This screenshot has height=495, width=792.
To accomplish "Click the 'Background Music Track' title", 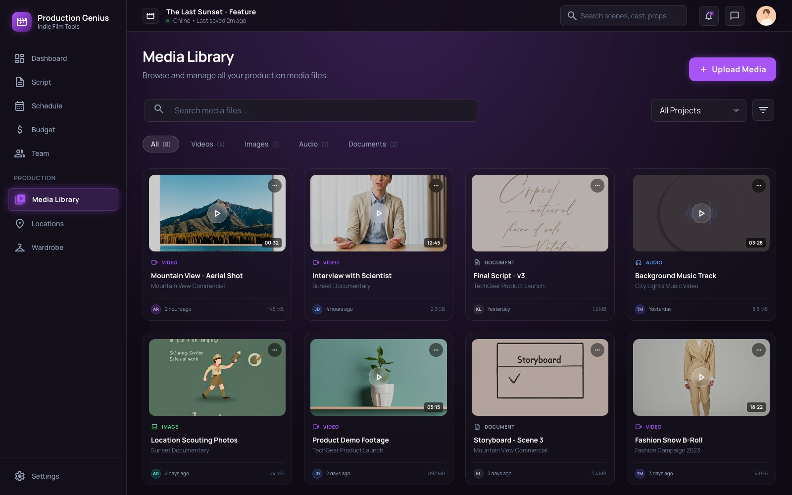I will click(x=676, y=276).
